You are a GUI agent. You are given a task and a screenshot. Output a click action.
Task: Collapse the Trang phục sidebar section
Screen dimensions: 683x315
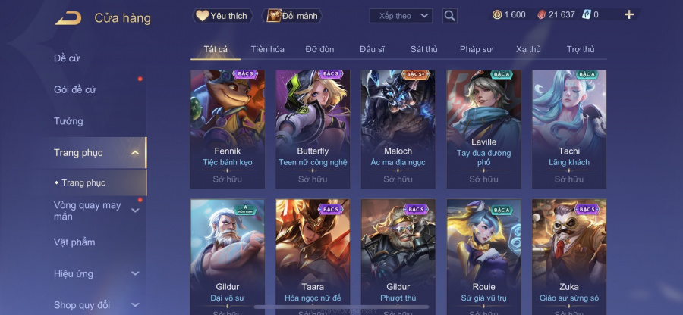(x=136, y=153)
